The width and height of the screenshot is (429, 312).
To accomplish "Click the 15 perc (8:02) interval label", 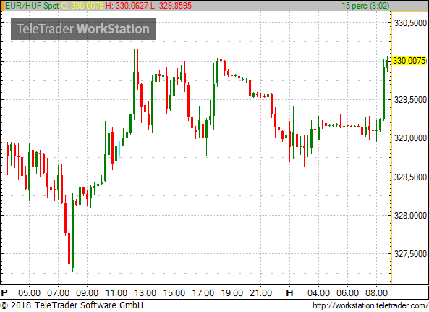I will tap(365, 6).
